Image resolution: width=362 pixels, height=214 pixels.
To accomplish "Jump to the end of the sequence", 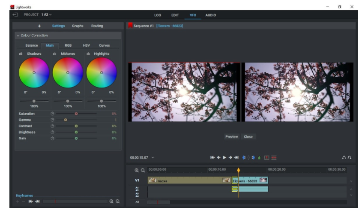I will [236, 157].
